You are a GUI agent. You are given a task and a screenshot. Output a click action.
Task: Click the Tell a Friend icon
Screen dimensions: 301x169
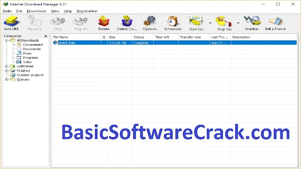click(x=276, y=21)
